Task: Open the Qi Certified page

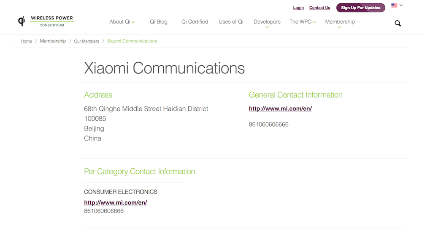Action: tap(195, 22)
